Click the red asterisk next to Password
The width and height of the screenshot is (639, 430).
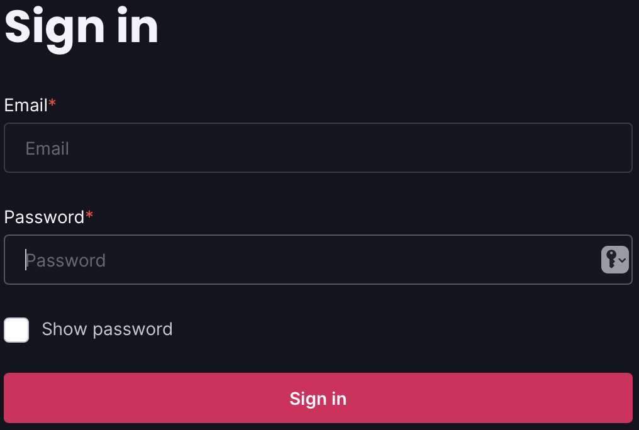(90, 214)
